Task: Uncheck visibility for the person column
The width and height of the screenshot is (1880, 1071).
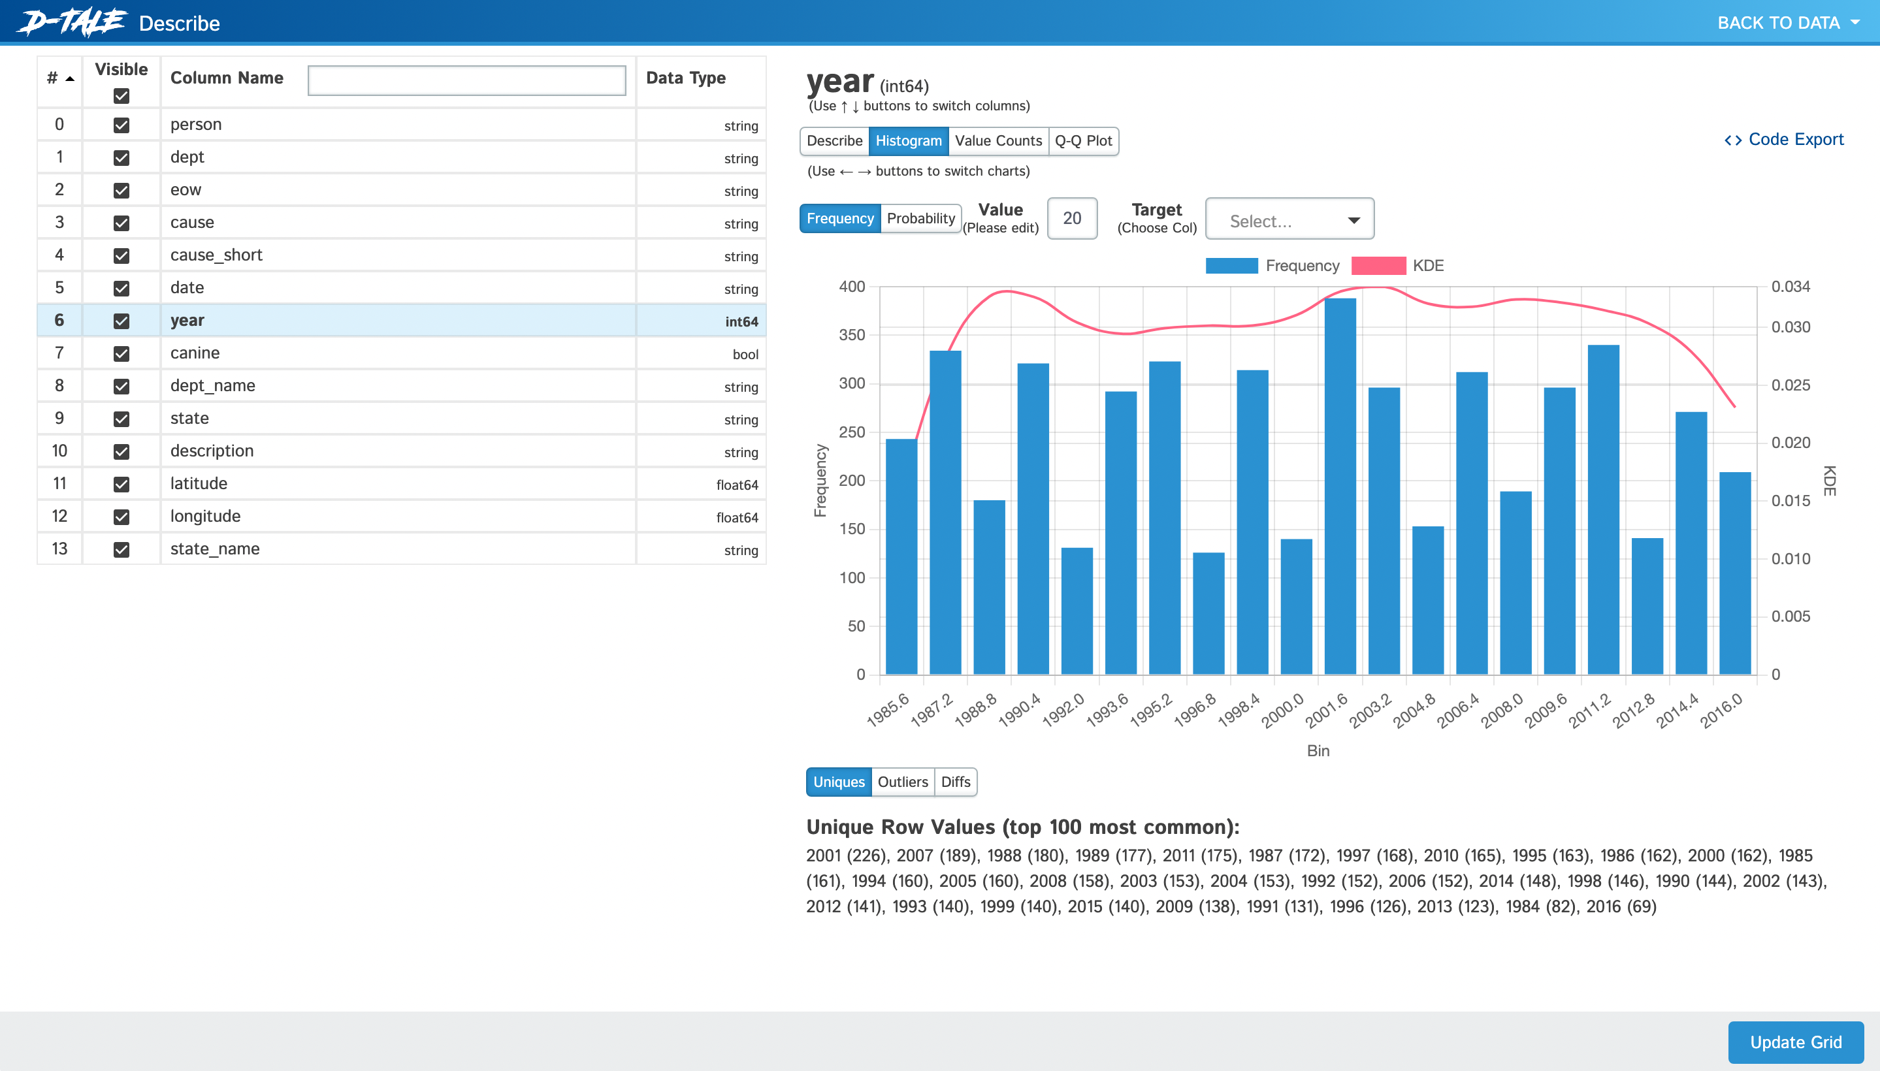Action: tap(122, 125)
